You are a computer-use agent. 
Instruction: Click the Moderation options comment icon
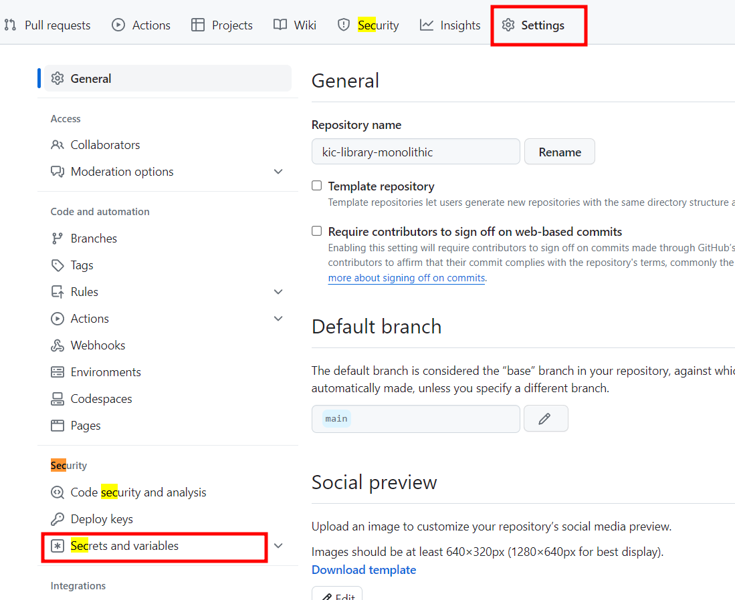[x=58, y=172]
